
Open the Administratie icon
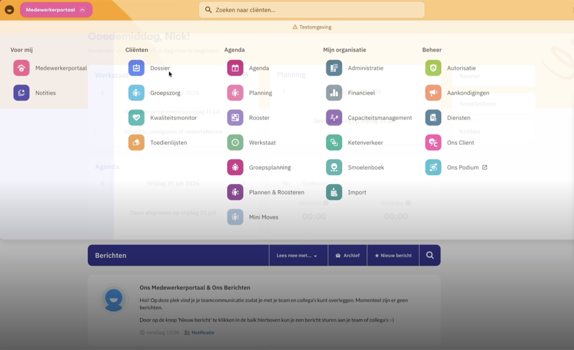pyautogui.click(x=334, y=68)
